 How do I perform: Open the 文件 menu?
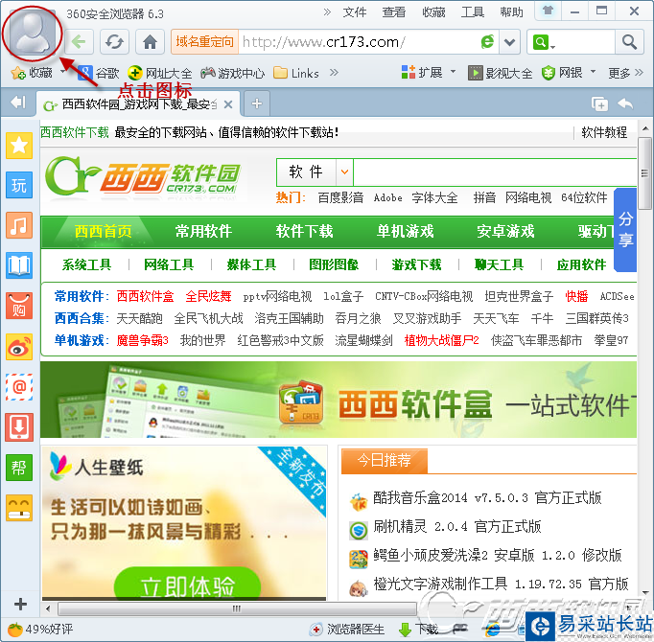coord(355,12)
